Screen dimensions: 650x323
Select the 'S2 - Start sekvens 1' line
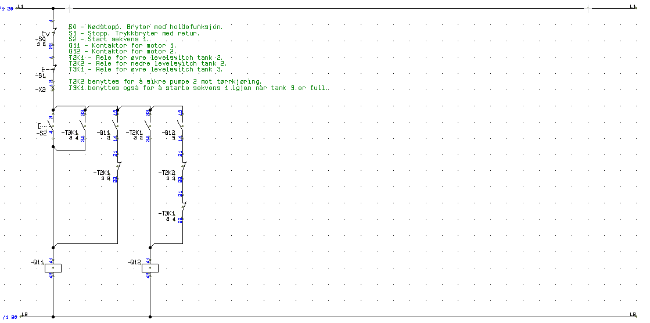[110, 40]
